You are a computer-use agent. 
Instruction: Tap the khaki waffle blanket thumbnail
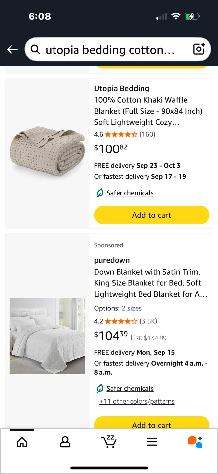(47, 152)
